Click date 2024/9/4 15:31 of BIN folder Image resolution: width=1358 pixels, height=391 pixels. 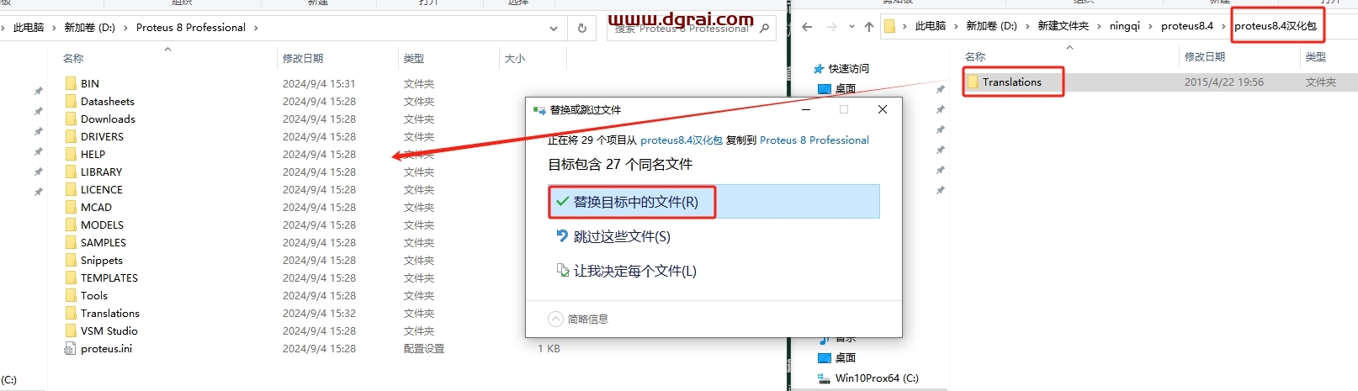tap(319, 83)
